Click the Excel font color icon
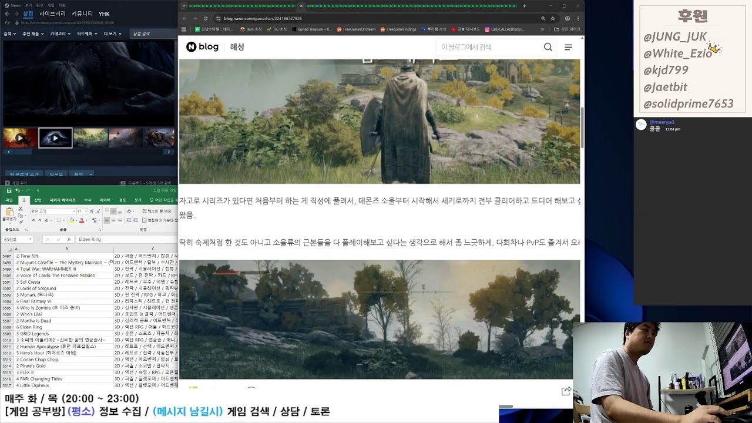752x423 pixels. click(x=81, y=220)
